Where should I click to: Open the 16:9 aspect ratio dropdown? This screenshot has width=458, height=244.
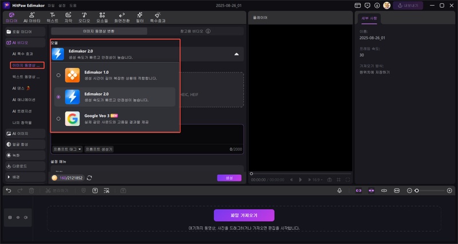click(x=317, y=180)
